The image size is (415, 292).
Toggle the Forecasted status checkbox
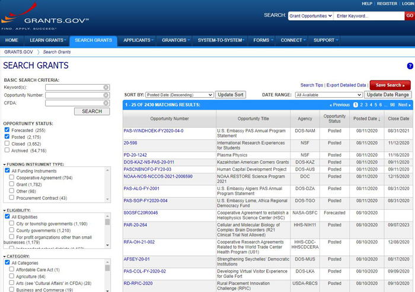point(7,130)
